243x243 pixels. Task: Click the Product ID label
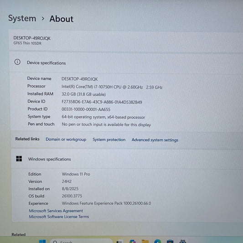tap(37, 109)
